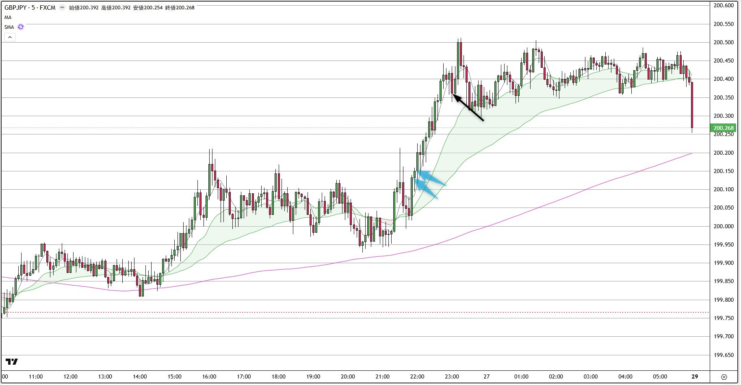Click the 200.500 price axis label

724,42
